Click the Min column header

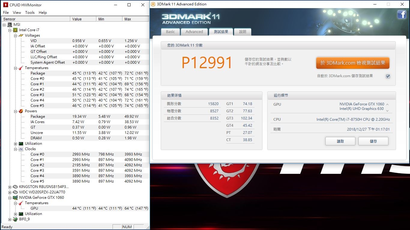click(110, 19)
